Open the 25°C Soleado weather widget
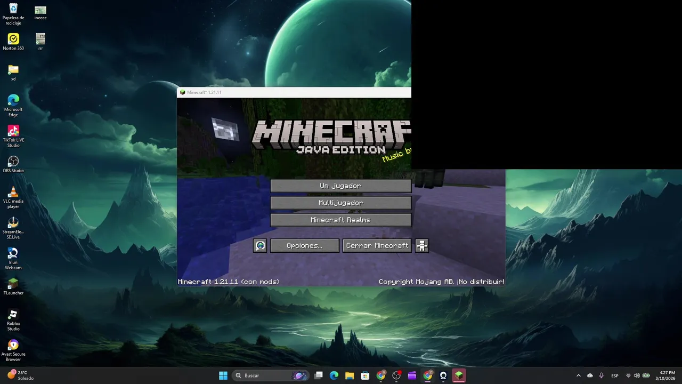Viewport: 682px width, 384px height. [x=20, y=375]
